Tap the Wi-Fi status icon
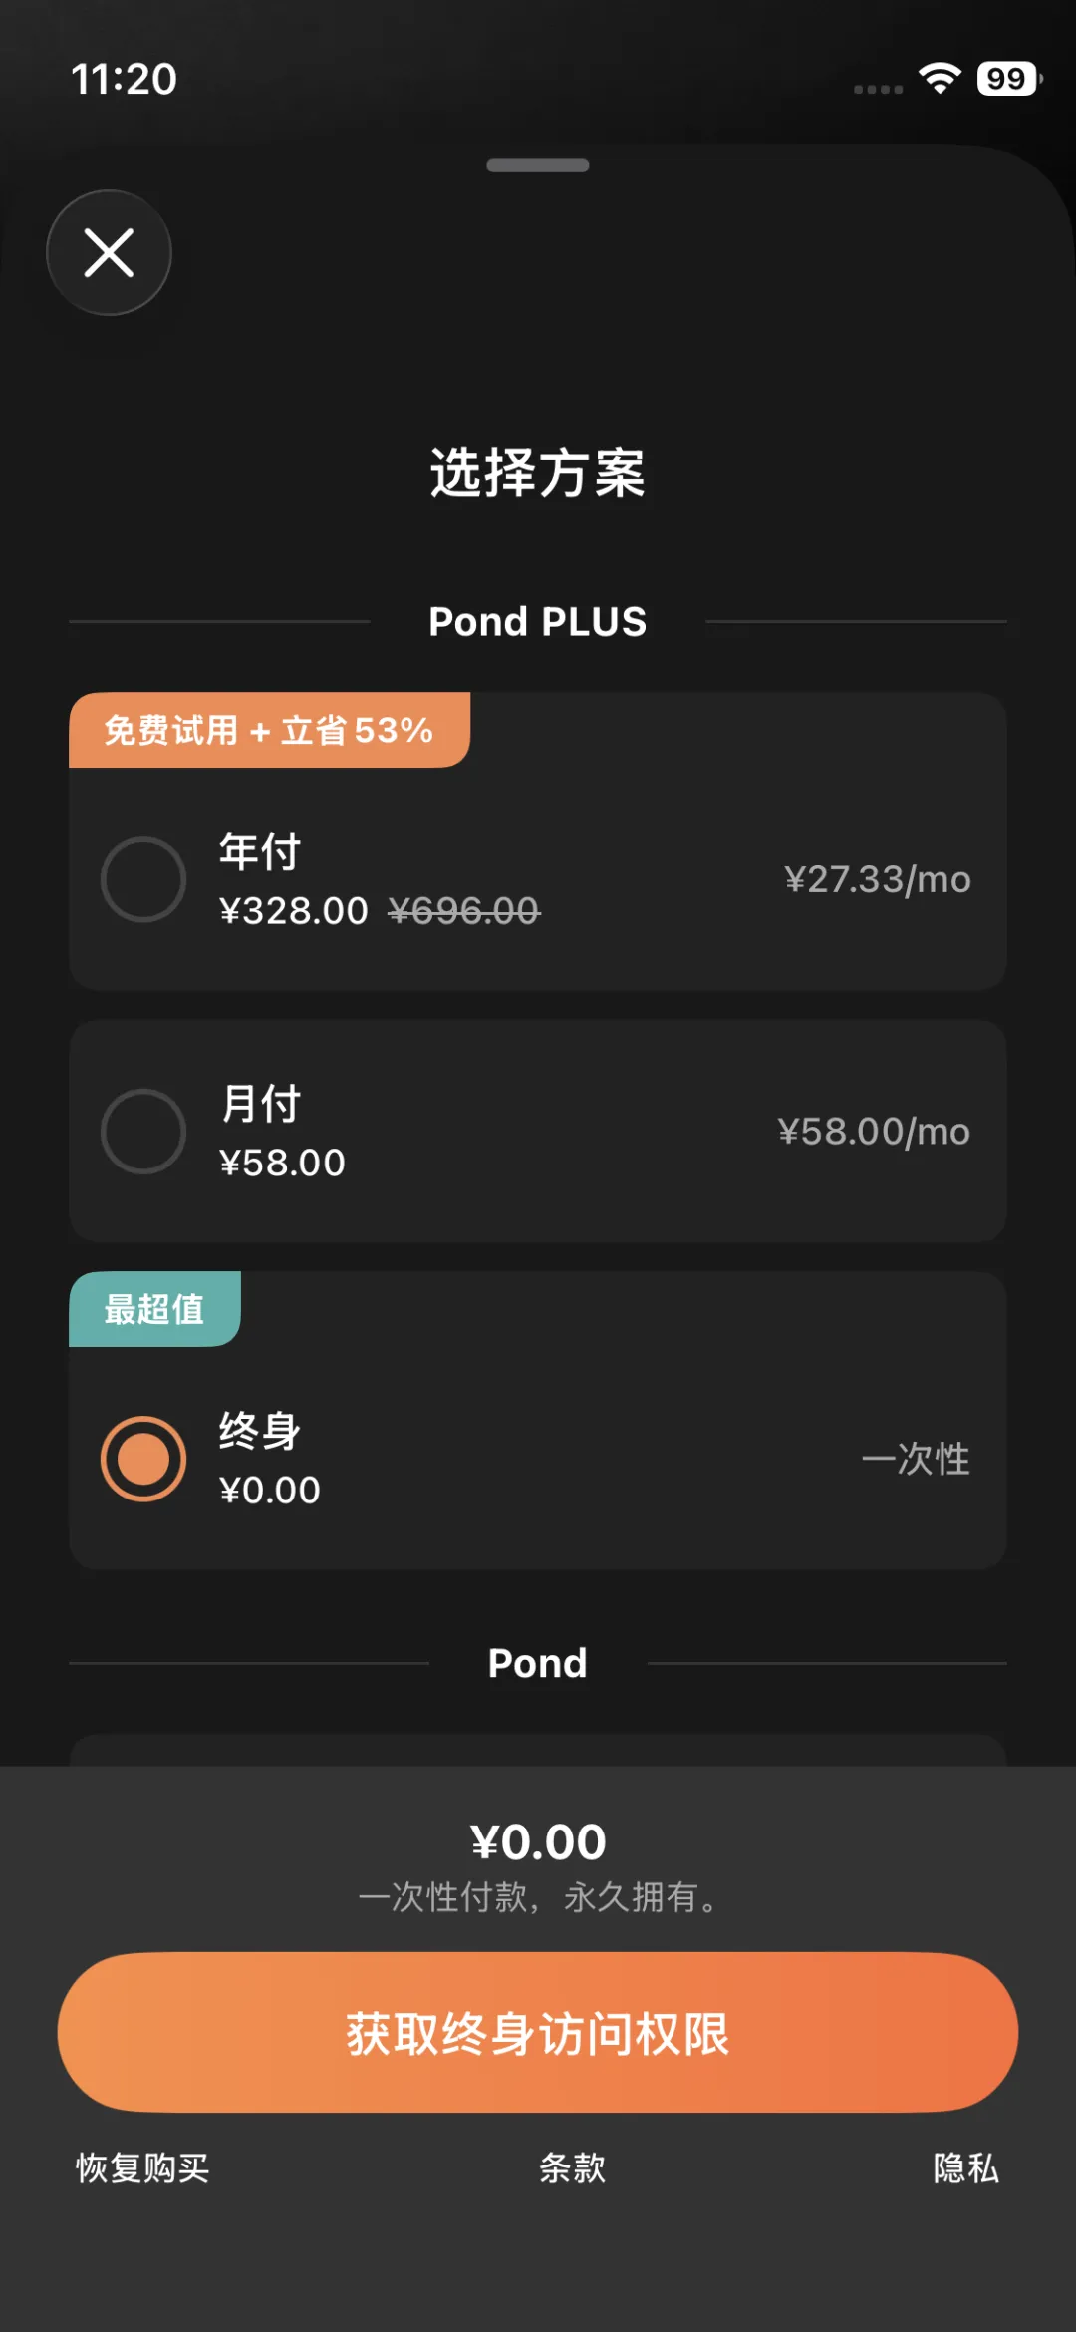1076x2332 pixels. point(940,78)
